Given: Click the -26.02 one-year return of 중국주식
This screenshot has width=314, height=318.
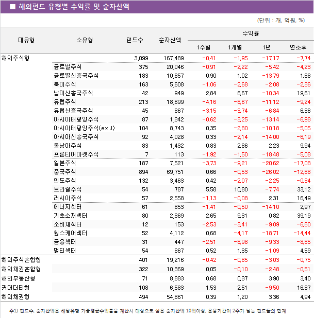Looking at the screenshot, I should (271, 172).
